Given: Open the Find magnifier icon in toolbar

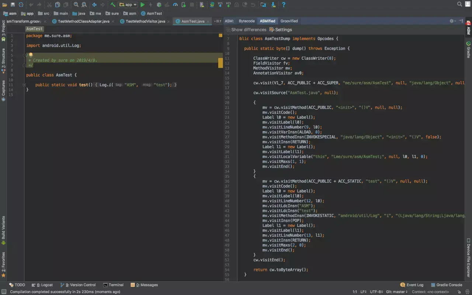Looking at the screenshot, I should [76, 5].
